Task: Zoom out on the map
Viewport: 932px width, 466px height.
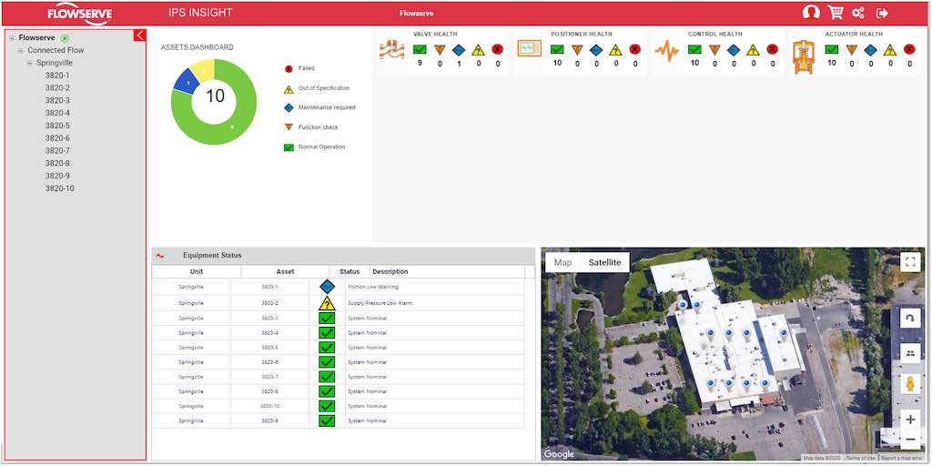Action: pyautogui.click(x=910, y=440)
